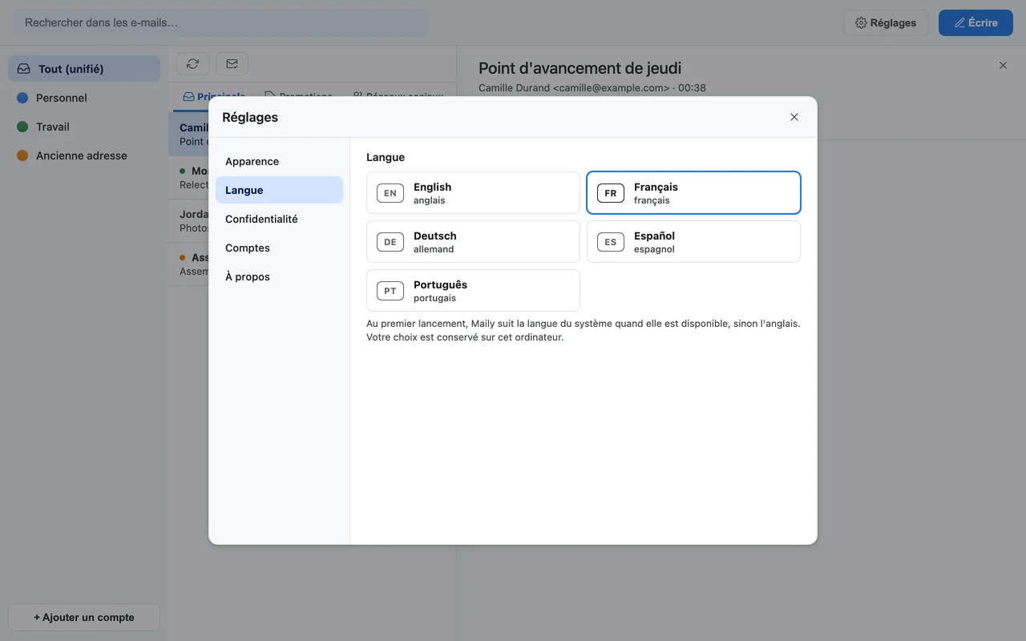1026x641 pixels.
Task: Open the Apparence settings section
Action: pos(279,161)
